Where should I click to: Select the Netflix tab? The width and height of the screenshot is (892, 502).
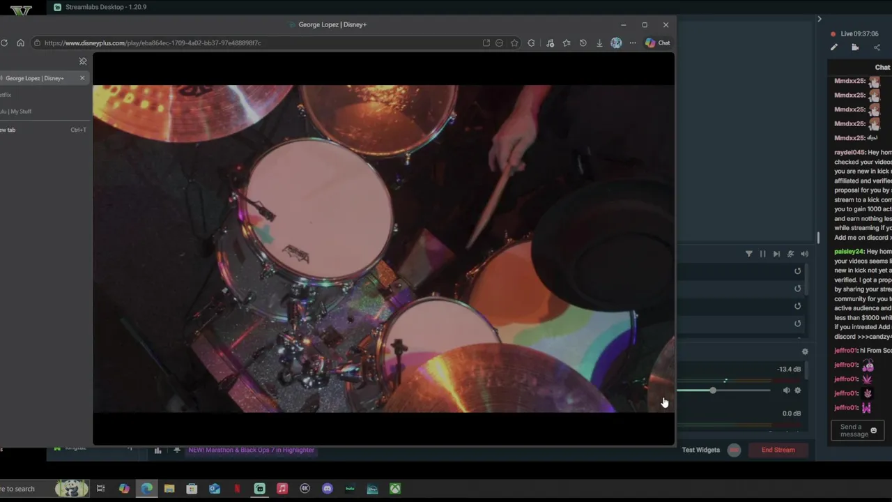7,95
